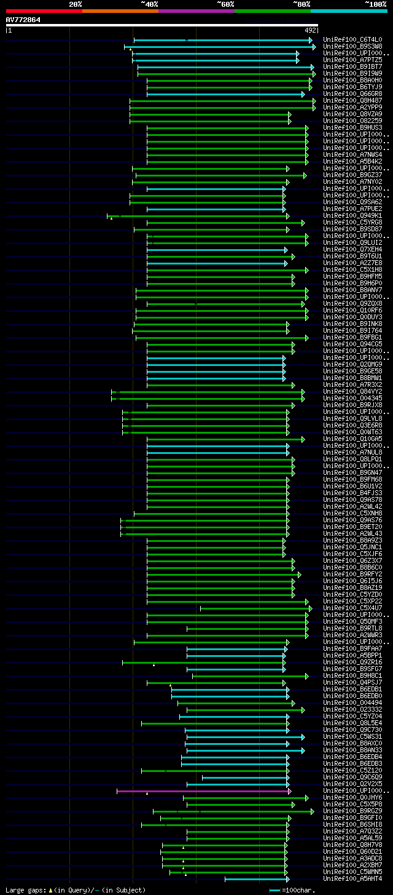The width and height of the screenshot is (393, 895).
Task: Click the last hit UniRef100_A5AHT4
Action: (x=353, y=878)
